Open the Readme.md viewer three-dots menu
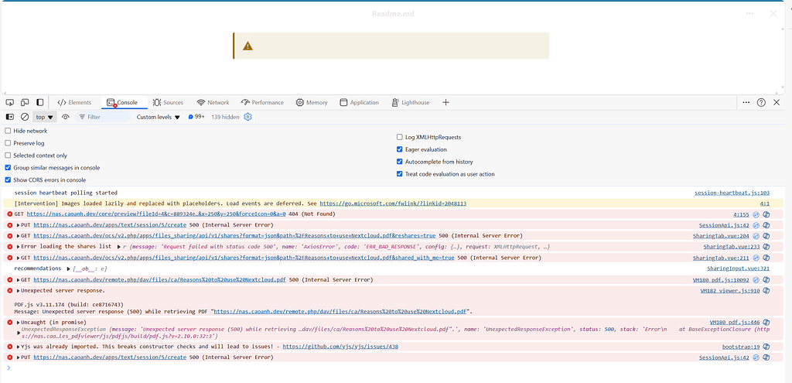This screenshot has width=792, height=383. coord(749,14)
